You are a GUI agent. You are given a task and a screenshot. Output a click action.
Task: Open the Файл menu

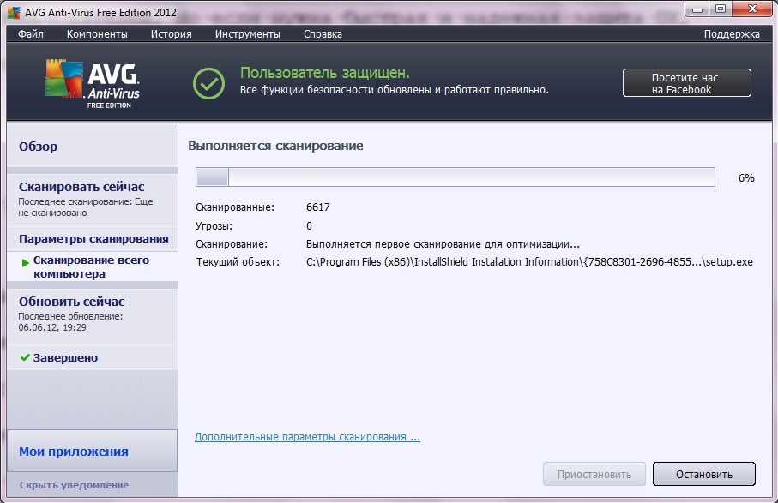pyautogui.click(x=30, y=34)
